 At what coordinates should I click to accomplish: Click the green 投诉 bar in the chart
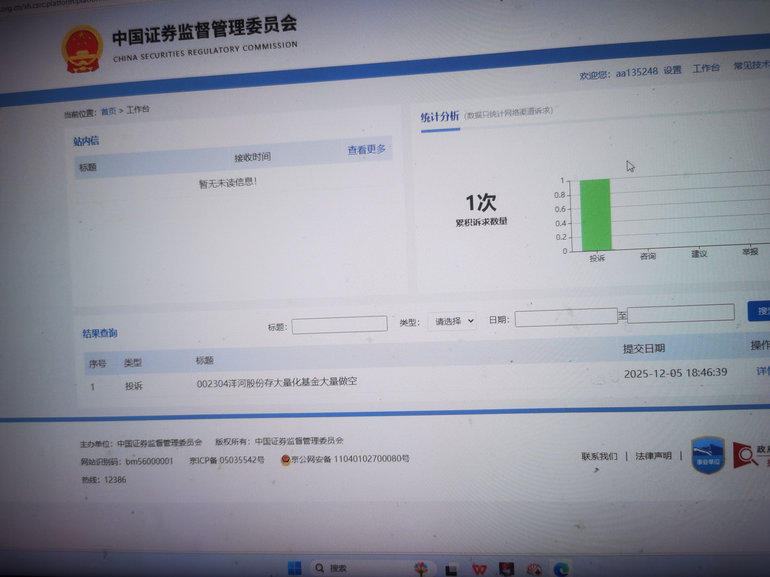click(596, 215)
